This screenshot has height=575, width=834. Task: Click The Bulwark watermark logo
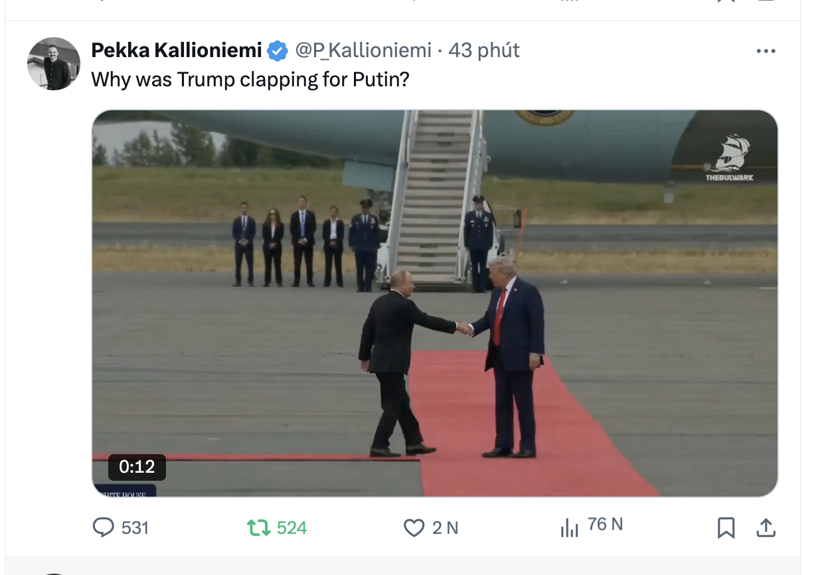pos(729,158)
